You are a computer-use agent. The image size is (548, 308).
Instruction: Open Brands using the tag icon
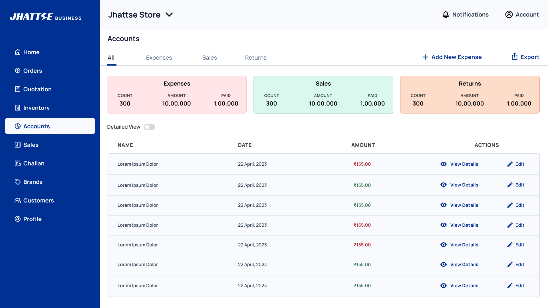pos(18,182)
